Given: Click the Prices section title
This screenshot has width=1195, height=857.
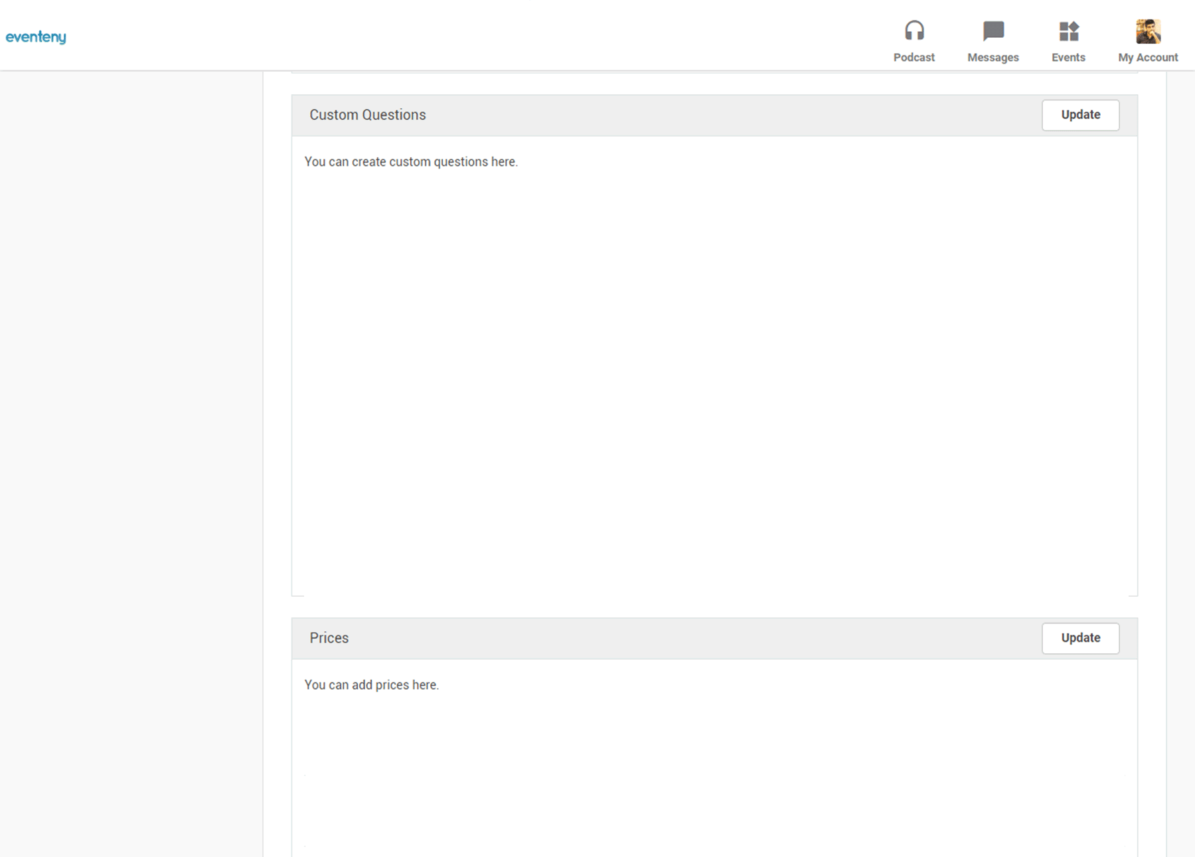Looking at the screenshot, I should (x=329, y=638).
